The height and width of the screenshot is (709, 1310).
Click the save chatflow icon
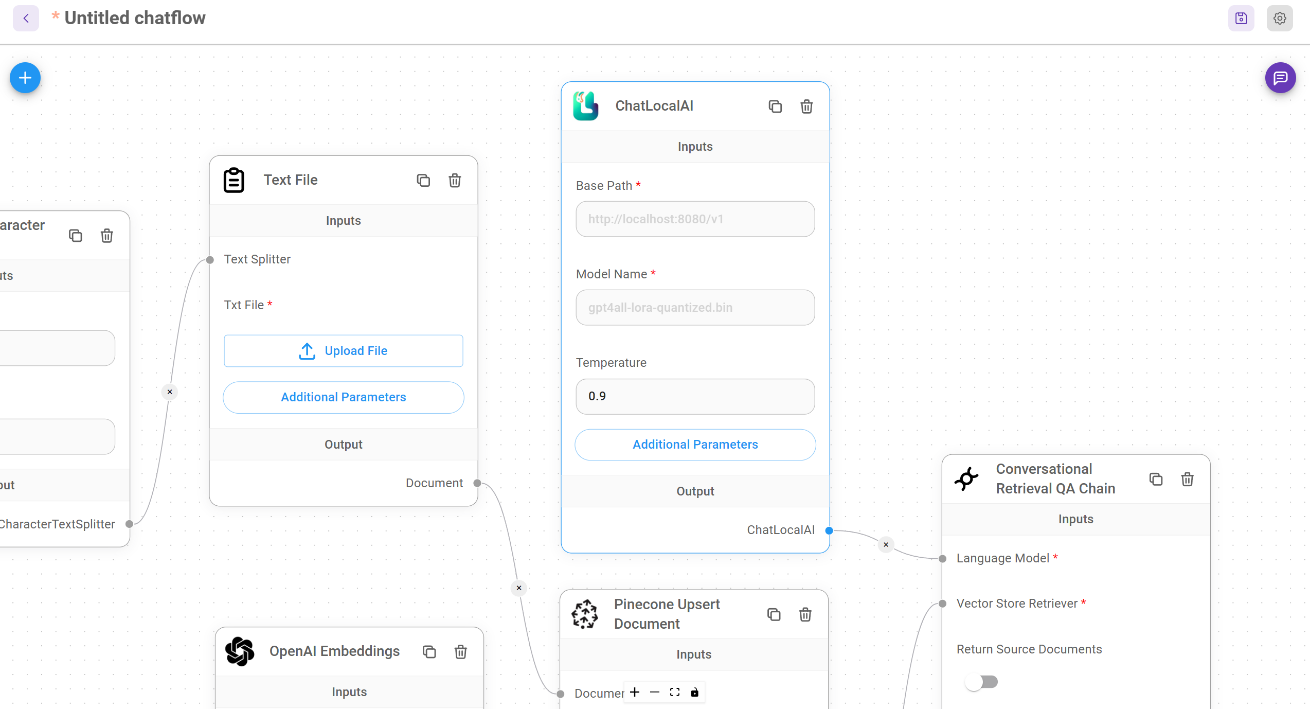pyautogui.click(x=1241, y=19)
